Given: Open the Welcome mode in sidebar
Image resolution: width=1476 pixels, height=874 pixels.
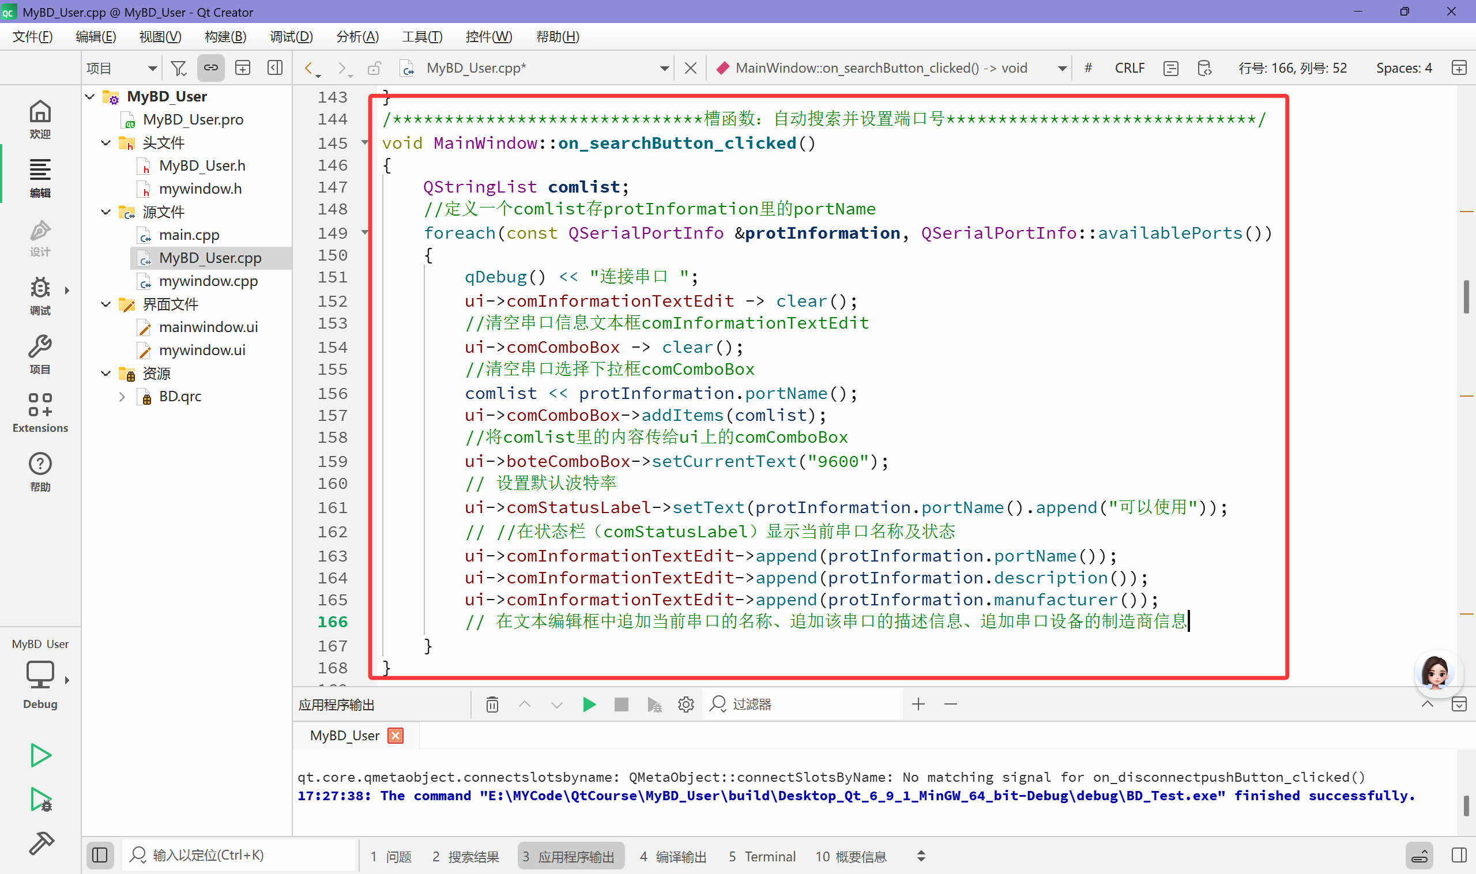Looking at the screenshot, I should coord(40,119).
